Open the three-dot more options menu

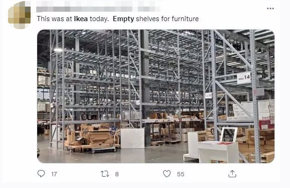[270, 8]
